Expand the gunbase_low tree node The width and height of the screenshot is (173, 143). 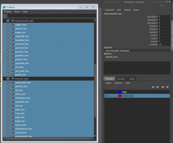tap(8, 59)
